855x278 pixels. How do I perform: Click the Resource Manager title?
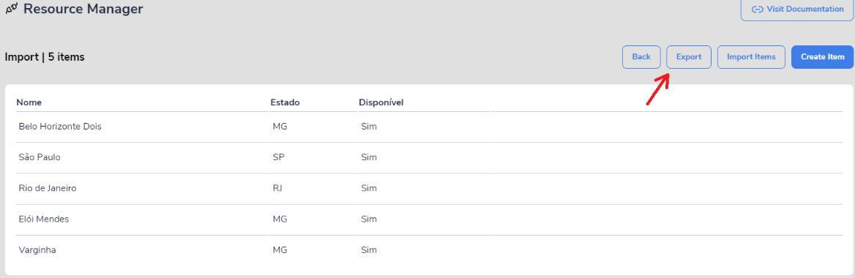[x=83, y=9]
